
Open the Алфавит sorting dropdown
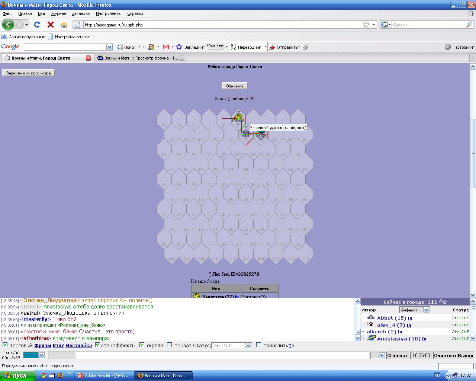tap(426, 310)
